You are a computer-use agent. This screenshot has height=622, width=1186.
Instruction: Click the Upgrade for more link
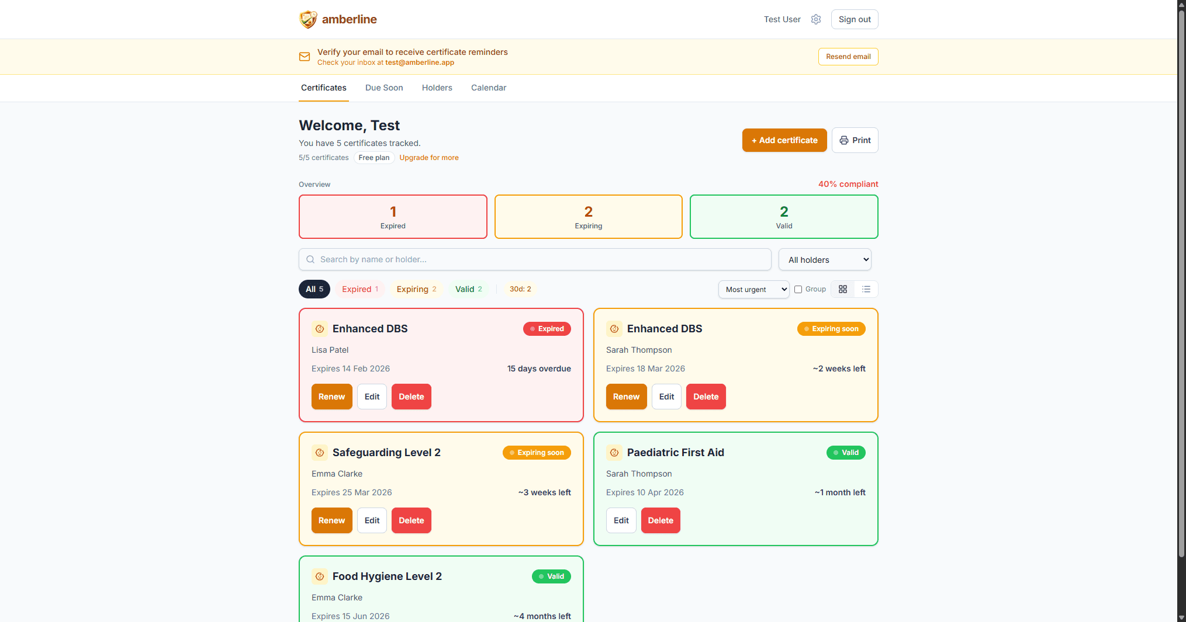pos(428,158)
